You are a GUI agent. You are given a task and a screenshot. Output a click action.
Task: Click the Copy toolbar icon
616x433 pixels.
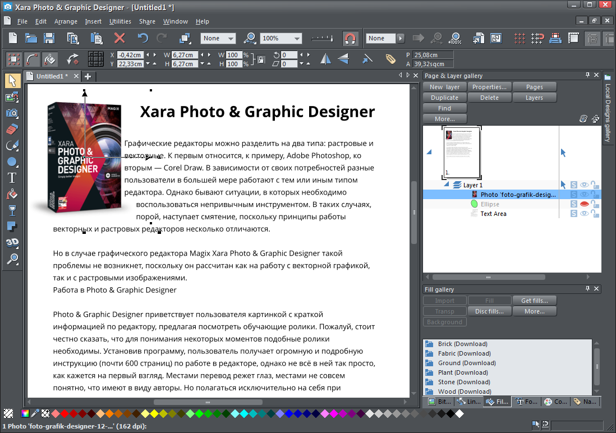click(x=73, y=38)
